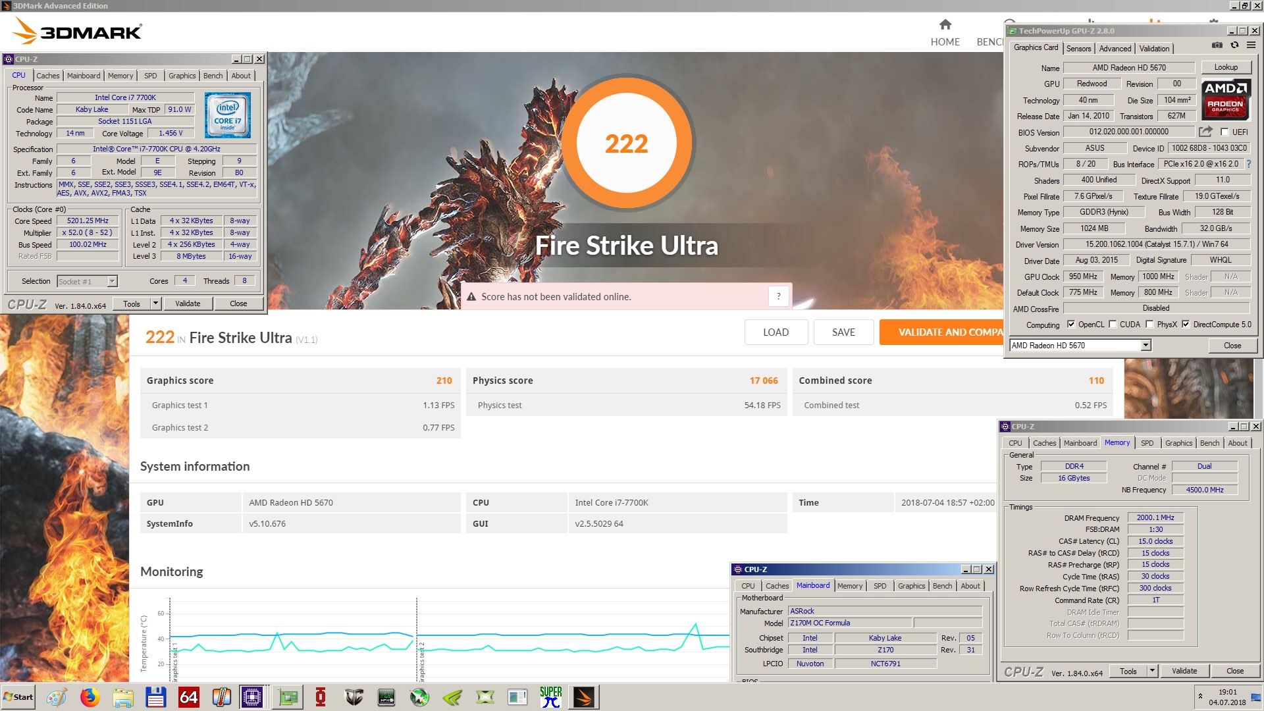This screenshot has height=711, width=1264.
Task: Switch to Advanced tab in GPU-Z
Action: [1115, 49]
